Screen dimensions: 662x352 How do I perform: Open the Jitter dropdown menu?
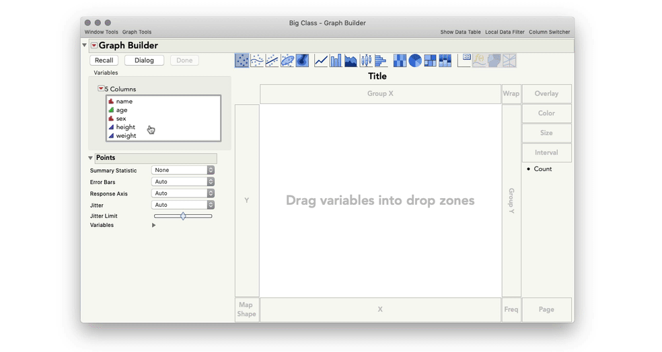pyautogui.click(x=182, y=205)
